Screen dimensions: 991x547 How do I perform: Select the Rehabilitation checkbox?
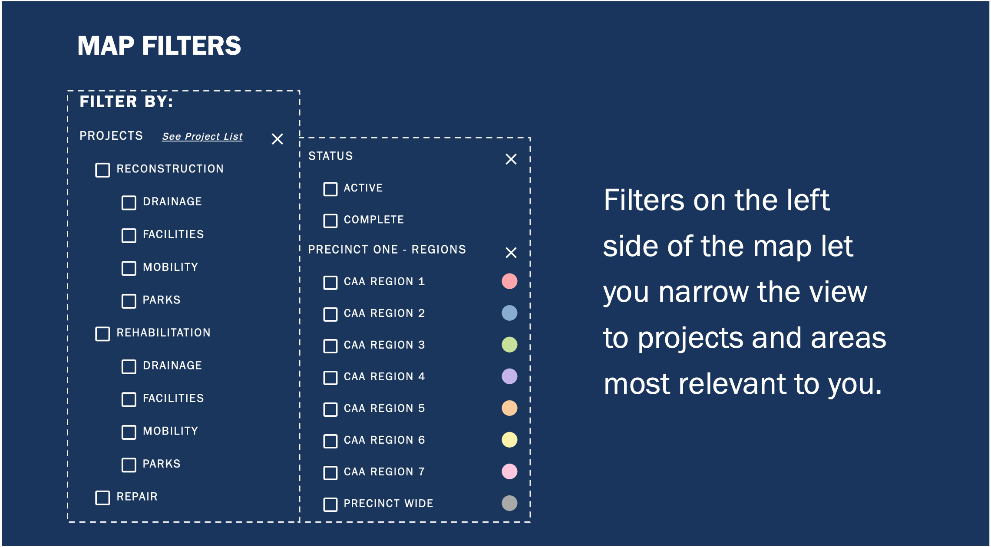click(102, 334)
